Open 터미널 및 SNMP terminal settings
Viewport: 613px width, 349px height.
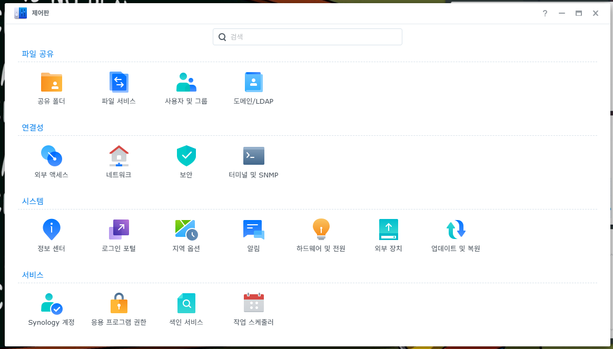click(x=253, y=156)
